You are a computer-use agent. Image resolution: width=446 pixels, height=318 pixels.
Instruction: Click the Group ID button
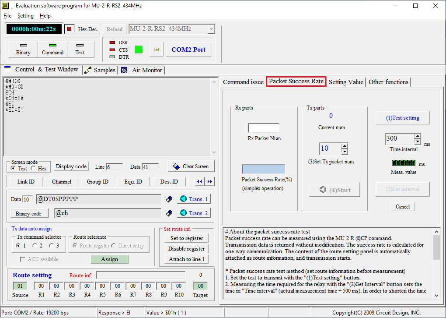pyautogui.click(x=98, y=181)
